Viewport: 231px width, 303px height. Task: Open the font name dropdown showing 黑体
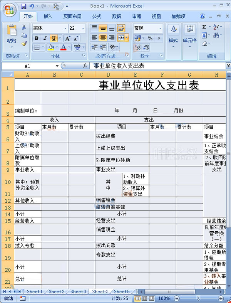tap(65, 28)
